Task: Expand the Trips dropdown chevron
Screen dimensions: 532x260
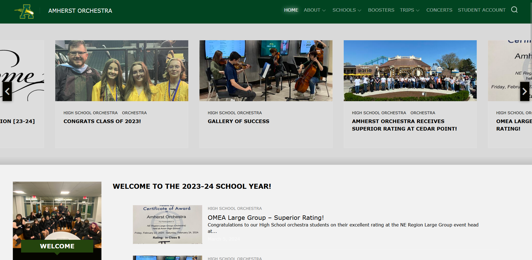Action: [418, 11]
